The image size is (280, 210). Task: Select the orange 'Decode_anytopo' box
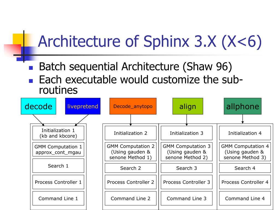[133, 106]
